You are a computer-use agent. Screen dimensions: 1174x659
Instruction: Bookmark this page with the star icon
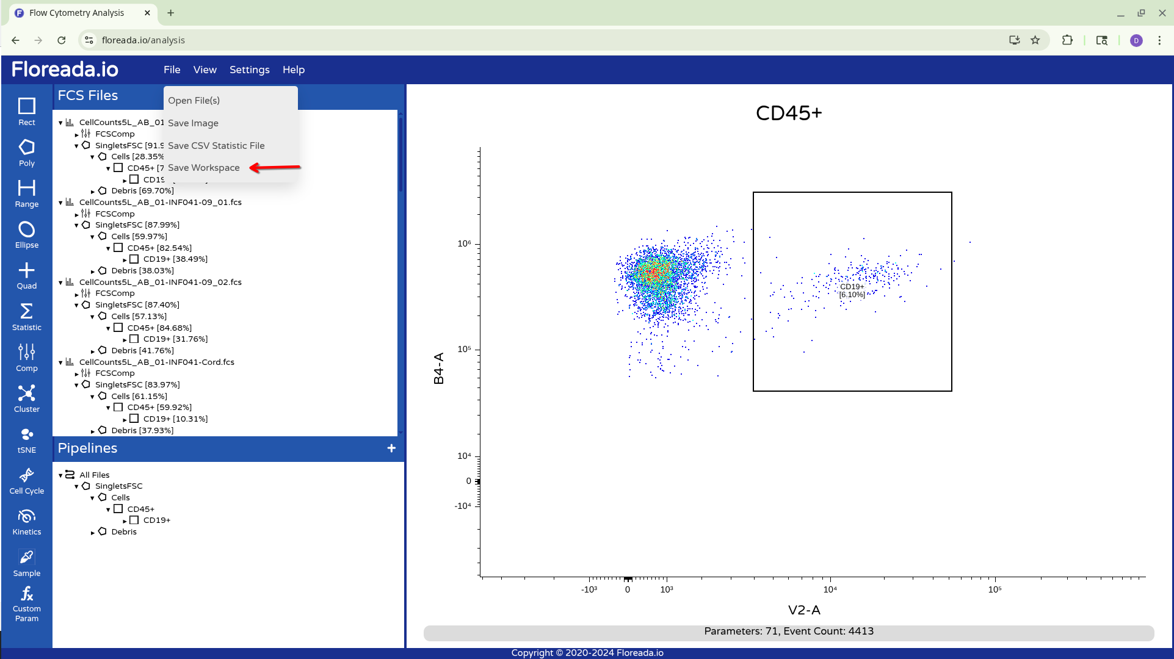point(1035,40)
